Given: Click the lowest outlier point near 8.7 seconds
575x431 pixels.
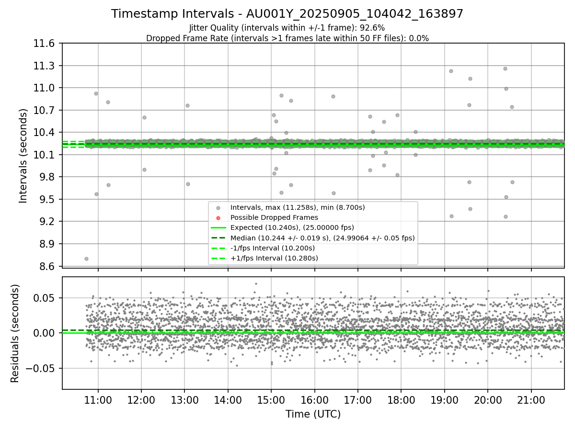Looking at the screenshot, I should click(x=86, y=259).
